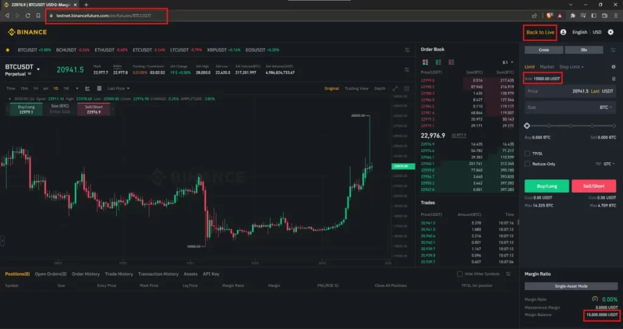Click the order amount slider handle
The image size is (623, 329).
527,126
